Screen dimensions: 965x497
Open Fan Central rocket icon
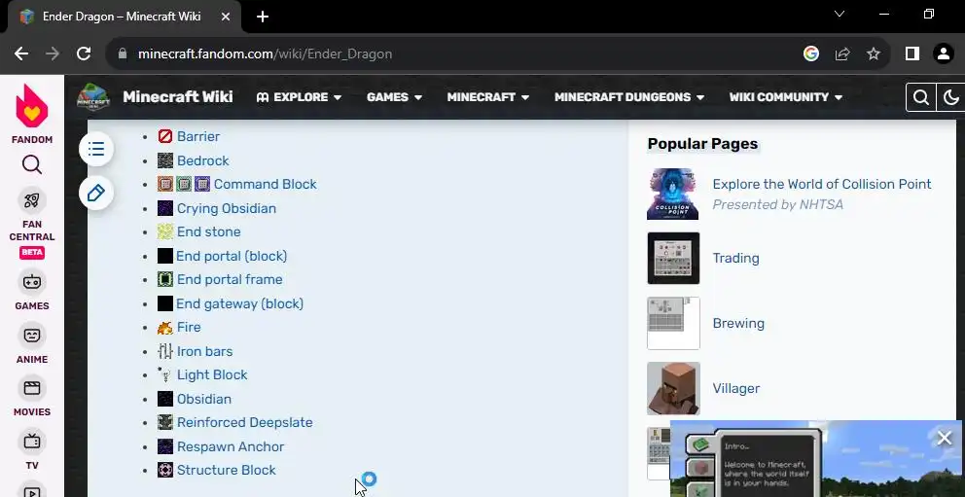[31, 200]
